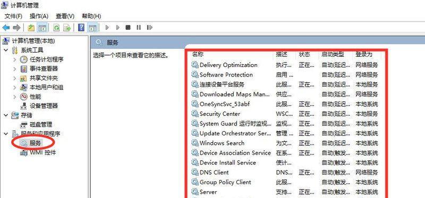This screenshot has height=198, width=425.
Task: Click gear icon beside Security Center
Action: (195, 114)
